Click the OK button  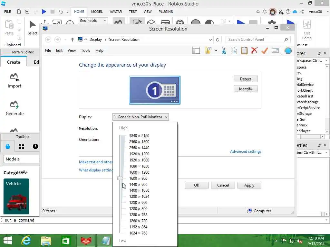coord(197,185)
